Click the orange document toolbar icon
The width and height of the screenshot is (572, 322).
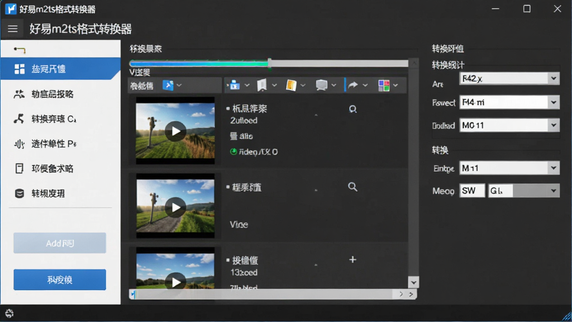[x=290, y=86]
